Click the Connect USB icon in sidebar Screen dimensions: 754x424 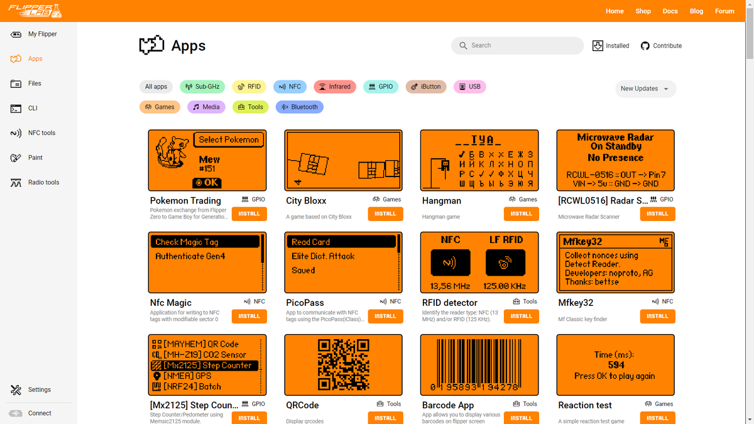tap(16, 413)
